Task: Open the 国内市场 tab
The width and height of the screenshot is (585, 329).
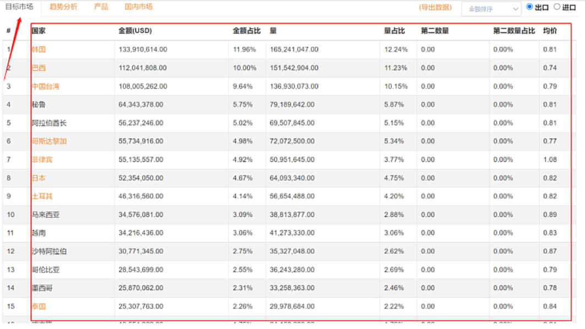Action: (139, 7)
